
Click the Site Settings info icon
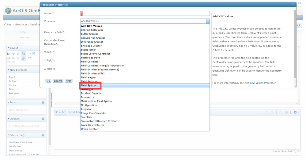click(x=43, y=135)
